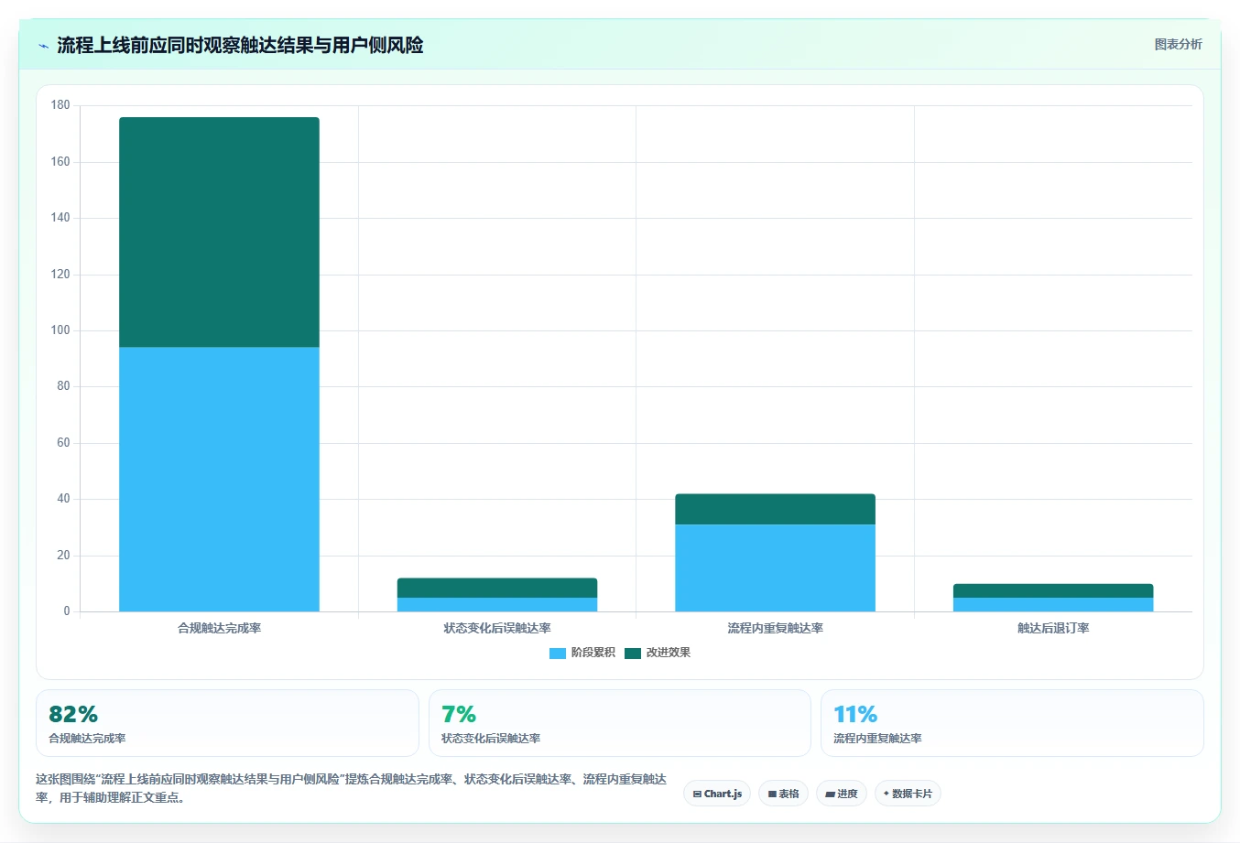Select the 进度 tag chip
1240x843 pixels.
point(842,794)
